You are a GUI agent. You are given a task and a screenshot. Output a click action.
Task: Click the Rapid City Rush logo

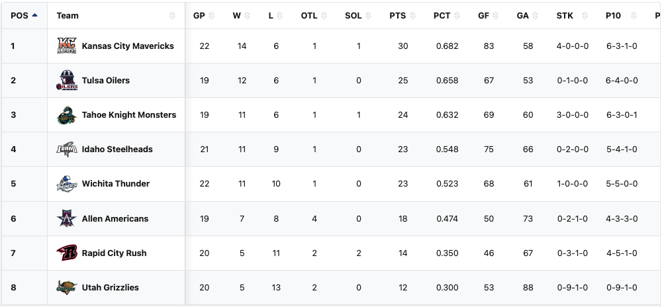[67, 253]
